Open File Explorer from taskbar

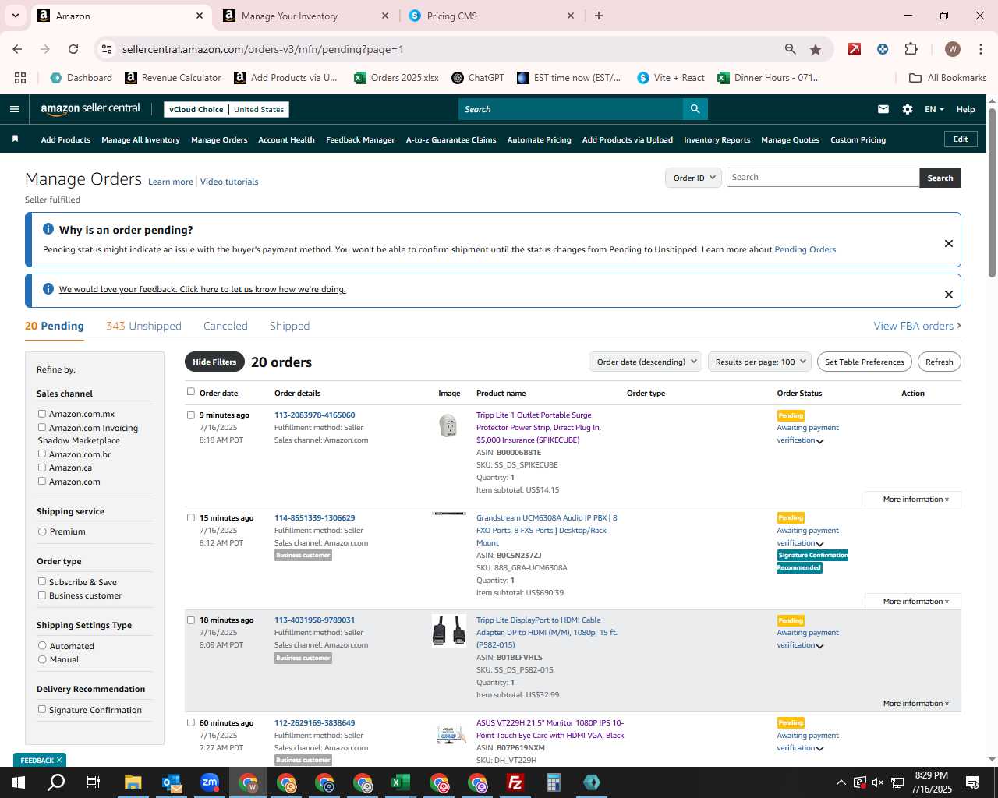pyautogui.click(x=133, y=782)
